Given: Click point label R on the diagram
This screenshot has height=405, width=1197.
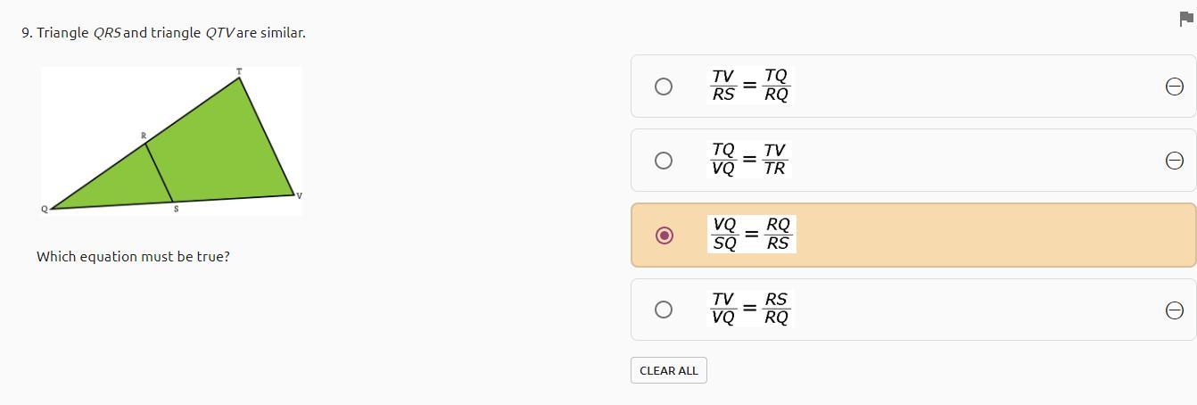Looking at the screenshot, I should (x=143, y=136).
